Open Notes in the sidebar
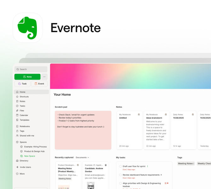The image size is (211, 189). pos(31,101)
